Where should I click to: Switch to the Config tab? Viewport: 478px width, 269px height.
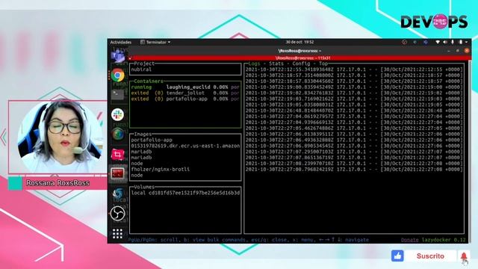(301, 64)
